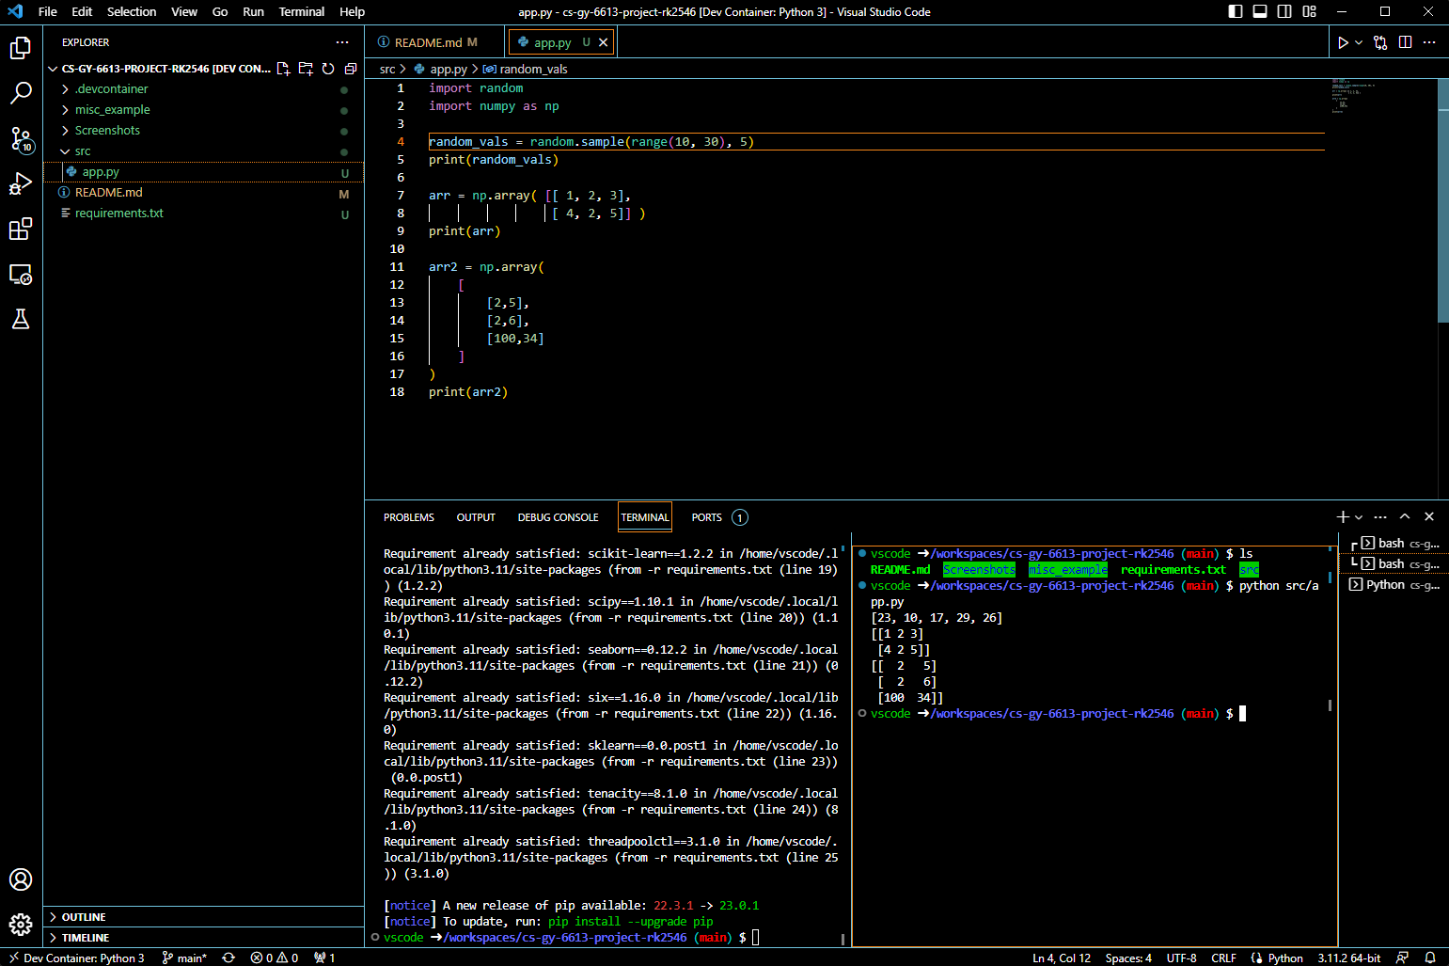The width and height of the screenshot is (1449, 966).
Task: Select interpreter 3.11.2 64-bit
Action: point(1349,958)
